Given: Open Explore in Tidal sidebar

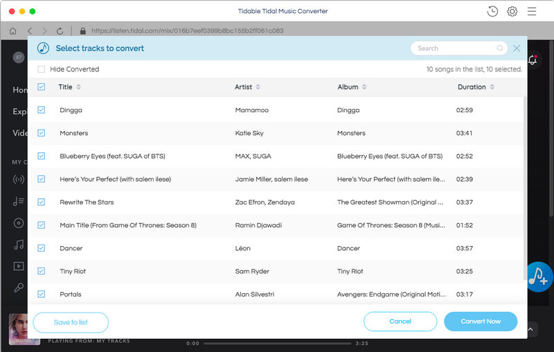Looking at the screenshot, I should [20, 112].
